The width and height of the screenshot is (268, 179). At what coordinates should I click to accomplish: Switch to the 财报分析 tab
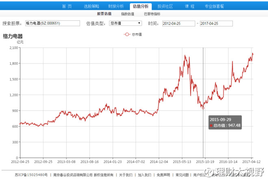(x=116, y=6)
